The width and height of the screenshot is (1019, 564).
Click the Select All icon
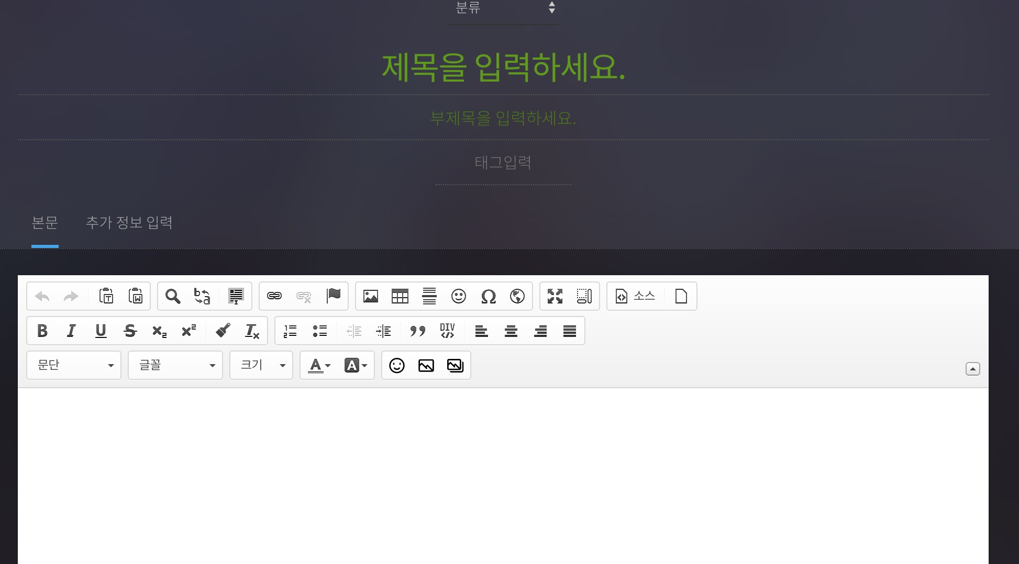point(236,296)
